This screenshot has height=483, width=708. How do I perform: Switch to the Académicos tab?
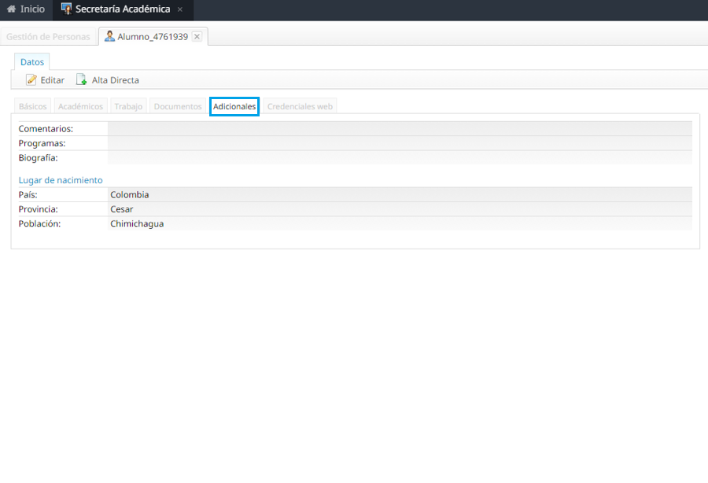80,106
